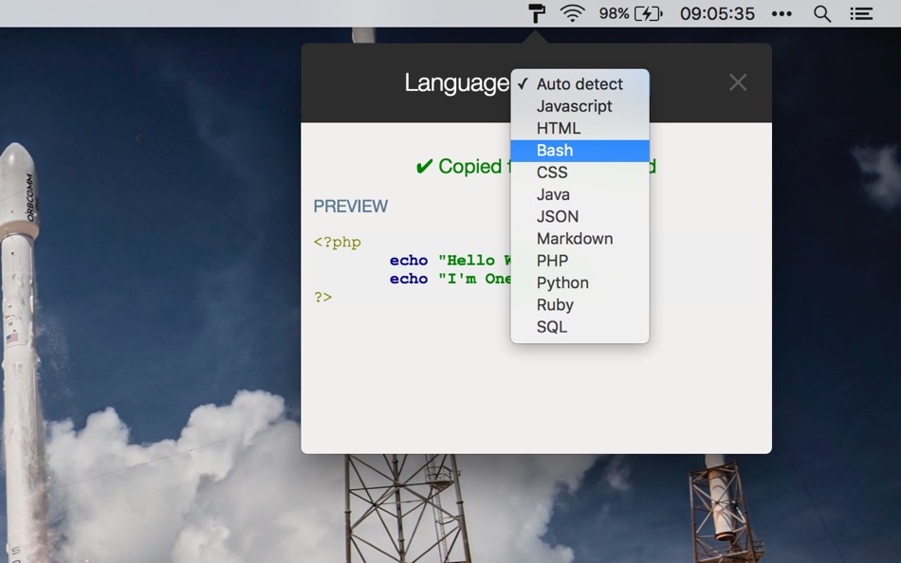The width and height of the screenshot is (901, 563).
Task: Click the 09:05:35 clock
Action: tap(717, 13)
